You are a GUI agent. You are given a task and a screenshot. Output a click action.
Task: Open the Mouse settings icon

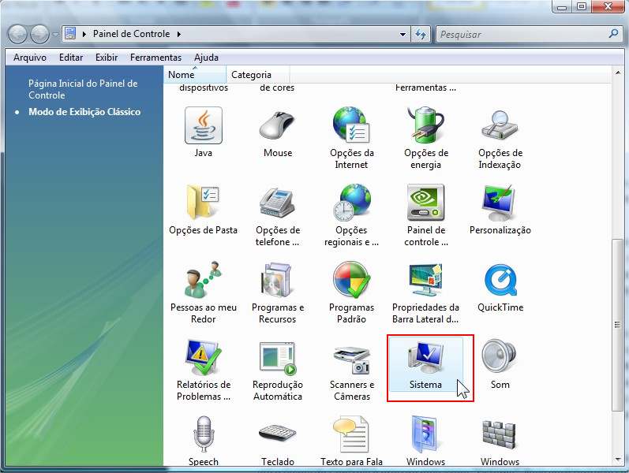point(277,127)
